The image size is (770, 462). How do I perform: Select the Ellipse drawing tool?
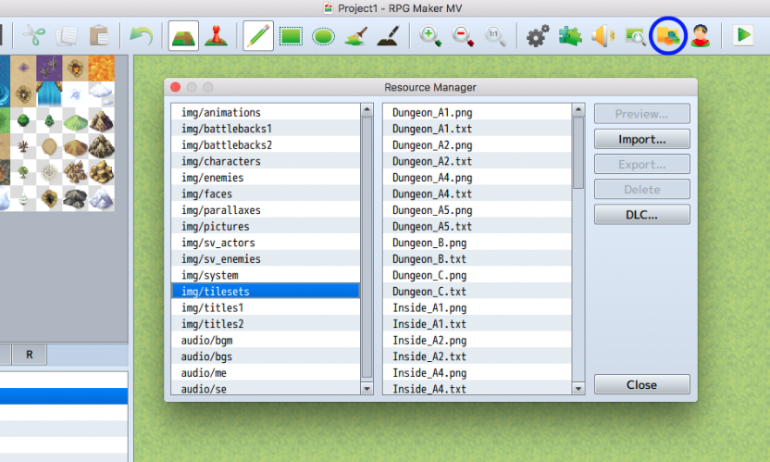(323, 36)
